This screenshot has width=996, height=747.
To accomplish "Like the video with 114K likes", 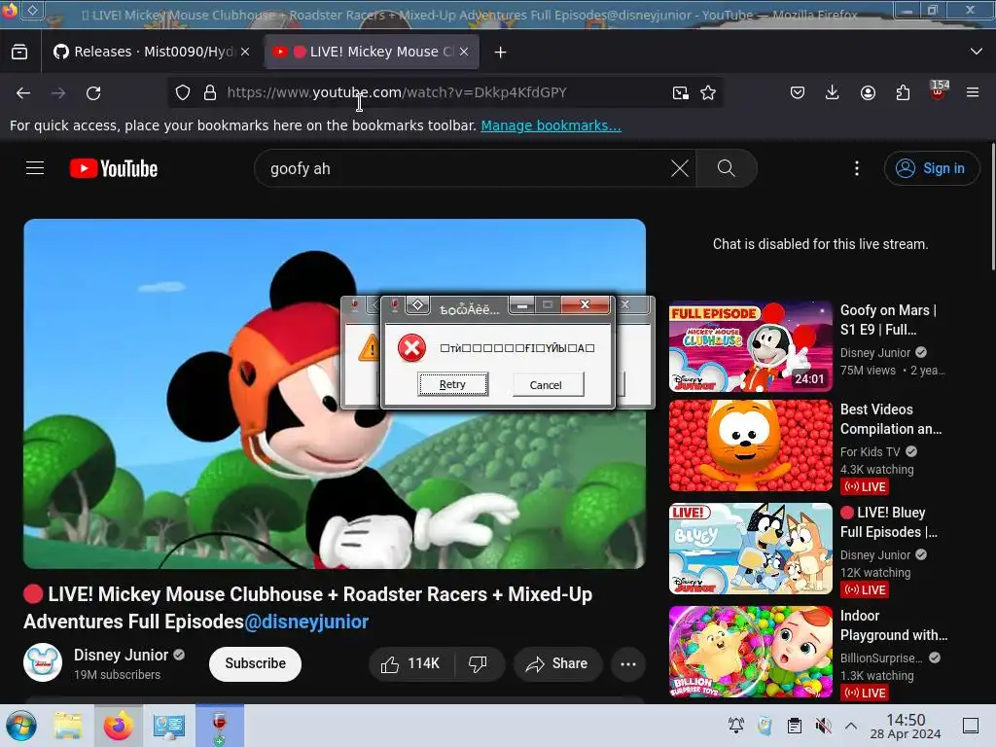I will tap(409, 663).
